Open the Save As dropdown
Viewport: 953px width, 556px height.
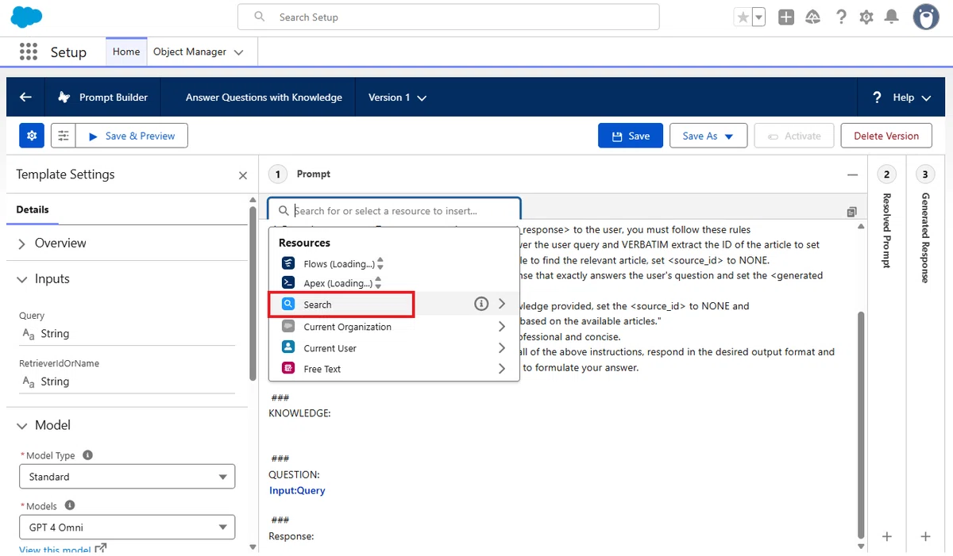pyautogui.click(x=708, y=136)
